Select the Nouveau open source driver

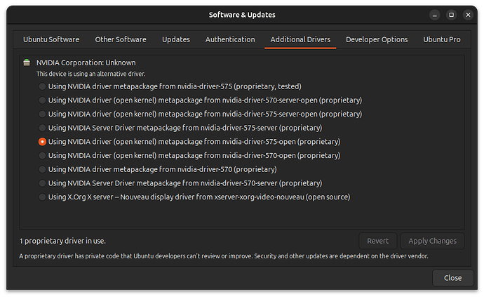click(x=43, y=197)
